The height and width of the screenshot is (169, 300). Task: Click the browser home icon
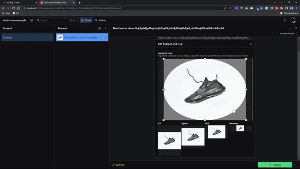tap(18, 8)
